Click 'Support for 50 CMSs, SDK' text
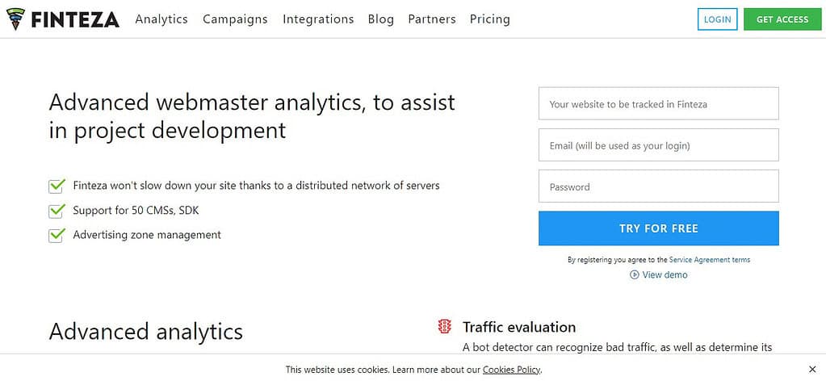 136,211
